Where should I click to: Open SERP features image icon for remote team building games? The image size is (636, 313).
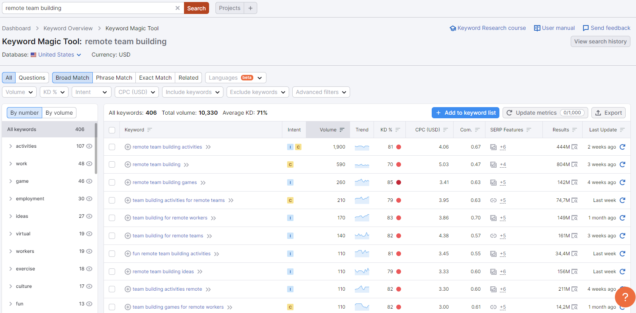pyautogui.click(x=493, y=182)
